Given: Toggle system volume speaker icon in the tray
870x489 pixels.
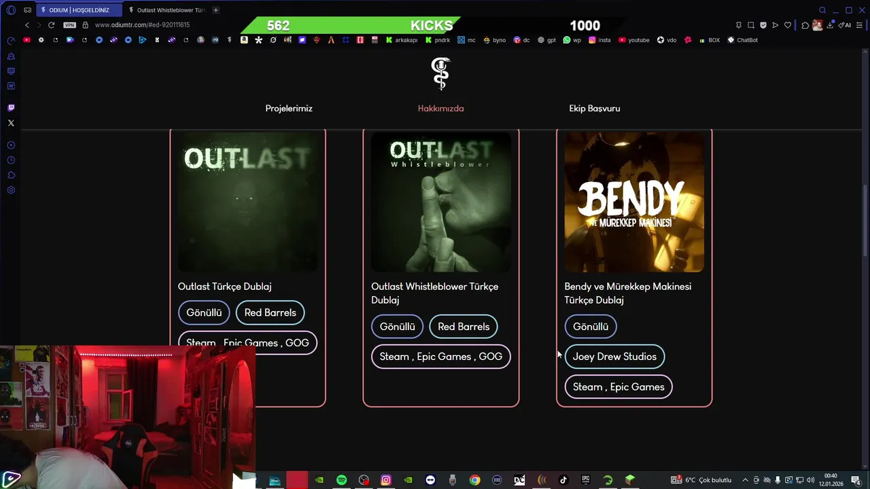Looking at the screenshot, I should 810,480.
